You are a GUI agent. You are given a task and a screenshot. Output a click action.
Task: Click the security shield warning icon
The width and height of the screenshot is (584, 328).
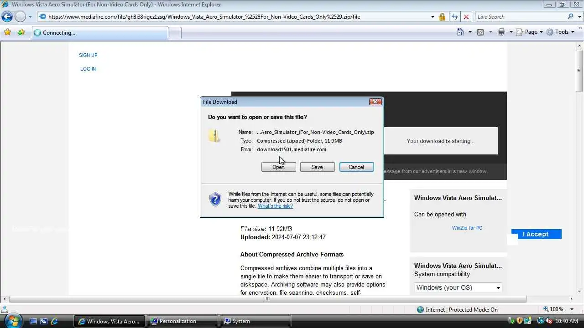tap(215, 199)
